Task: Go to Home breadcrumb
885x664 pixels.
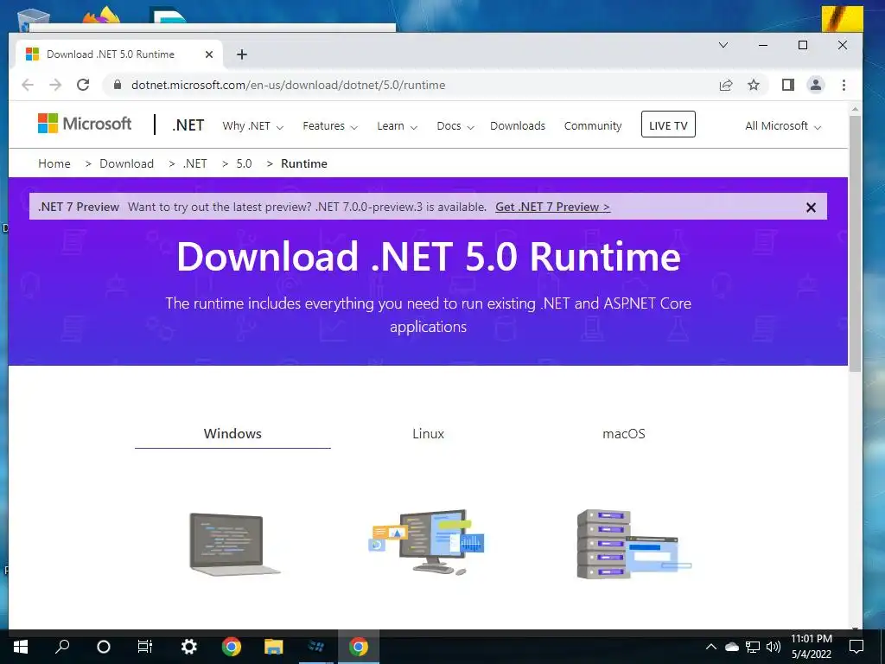Action: (x=54, y=163)
